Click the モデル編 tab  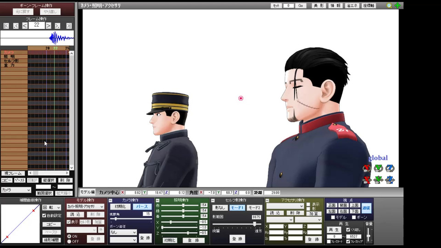[87, 192]
